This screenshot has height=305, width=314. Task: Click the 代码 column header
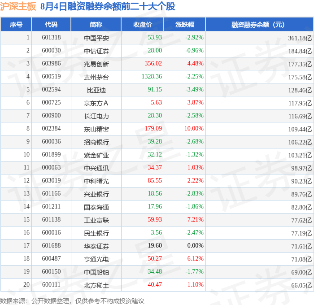tap(51, 24)
